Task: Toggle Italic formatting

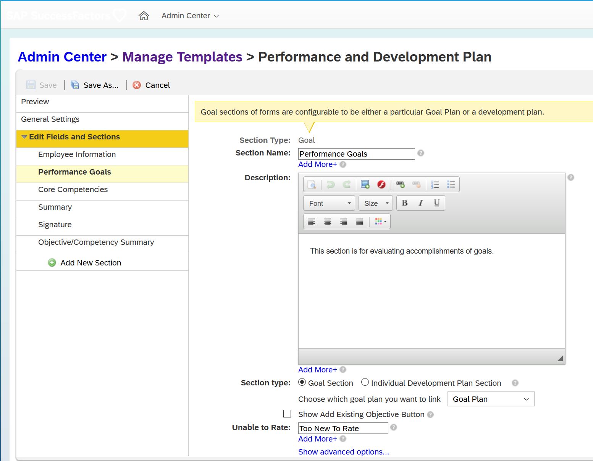Action: (421, 203)
